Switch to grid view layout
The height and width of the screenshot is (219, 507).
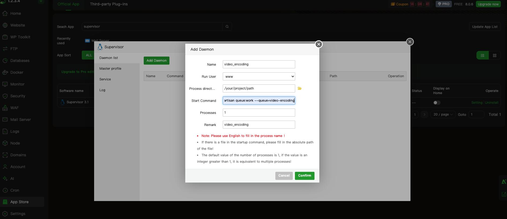[x=495, y=55]
